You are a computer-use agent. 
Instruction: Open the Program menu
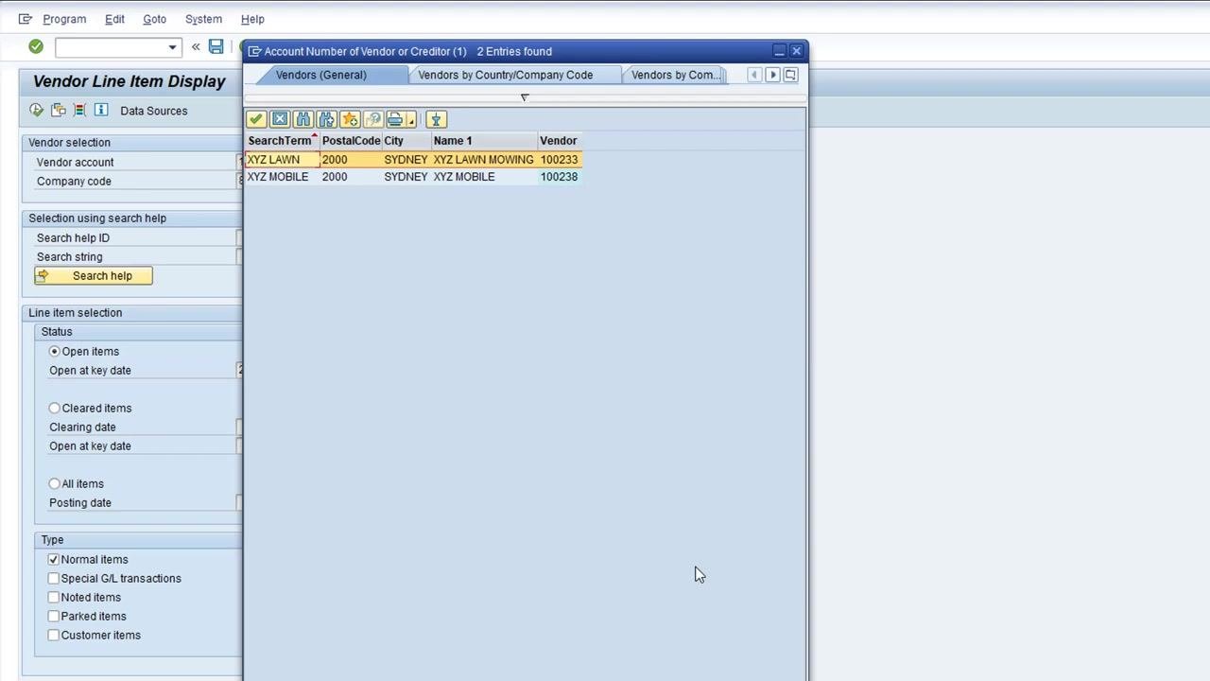(64, 19)
